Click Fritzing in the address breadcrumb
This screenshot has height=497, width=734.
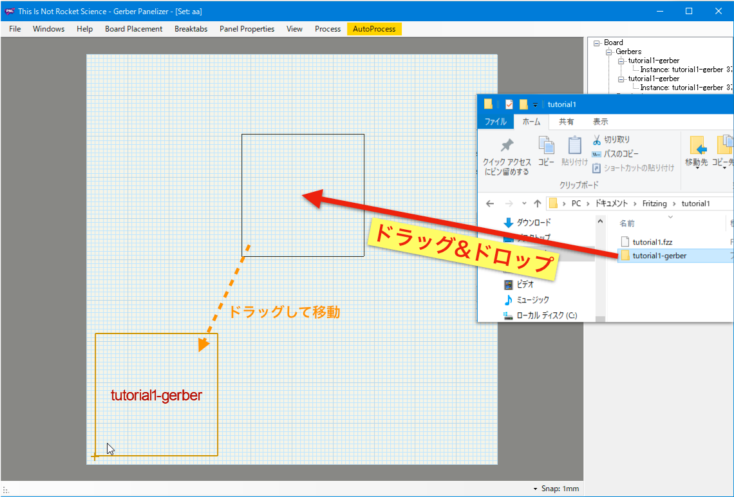[x=654, y=203]
